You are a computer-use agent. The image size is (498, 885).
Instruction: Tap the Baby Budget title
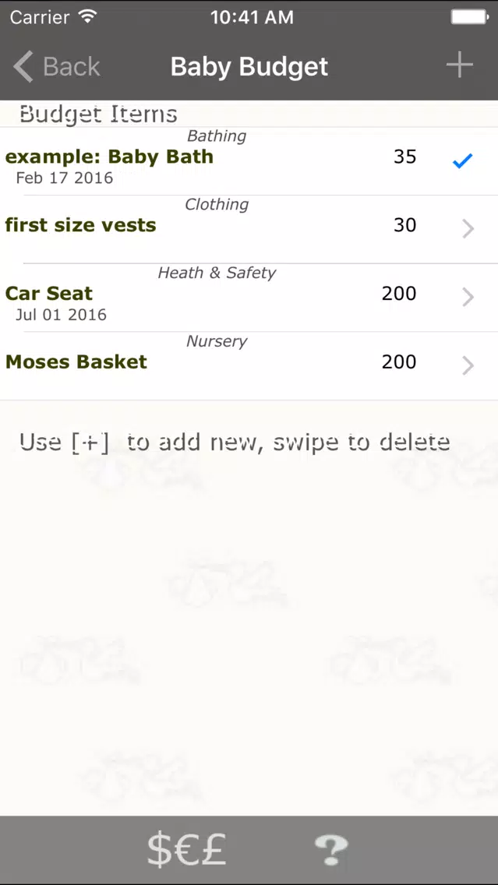pos(249,66)
